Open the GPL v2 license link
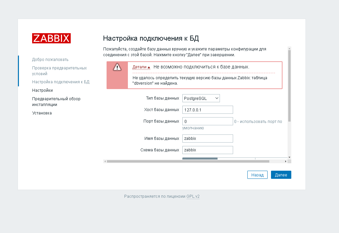This screenshot has height=233, width=339. tap(193, 196)
